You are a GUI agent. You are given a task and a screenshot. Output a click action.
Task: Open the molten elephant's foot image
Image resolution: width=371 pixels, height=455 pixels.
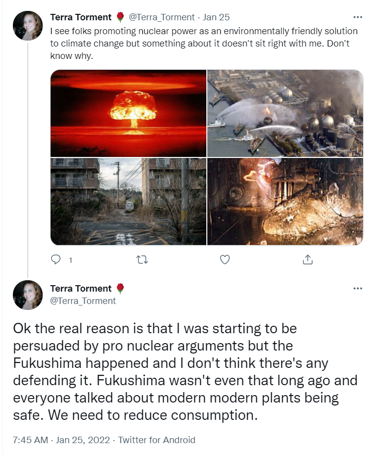pyautogui.click(x=285, y=202)
